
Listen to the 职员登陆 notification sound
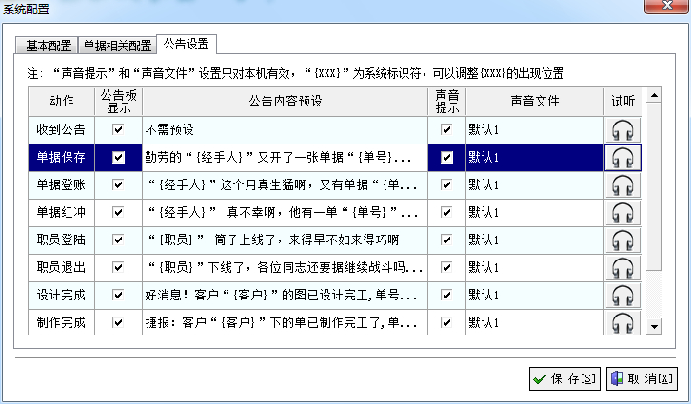(623, 240)
